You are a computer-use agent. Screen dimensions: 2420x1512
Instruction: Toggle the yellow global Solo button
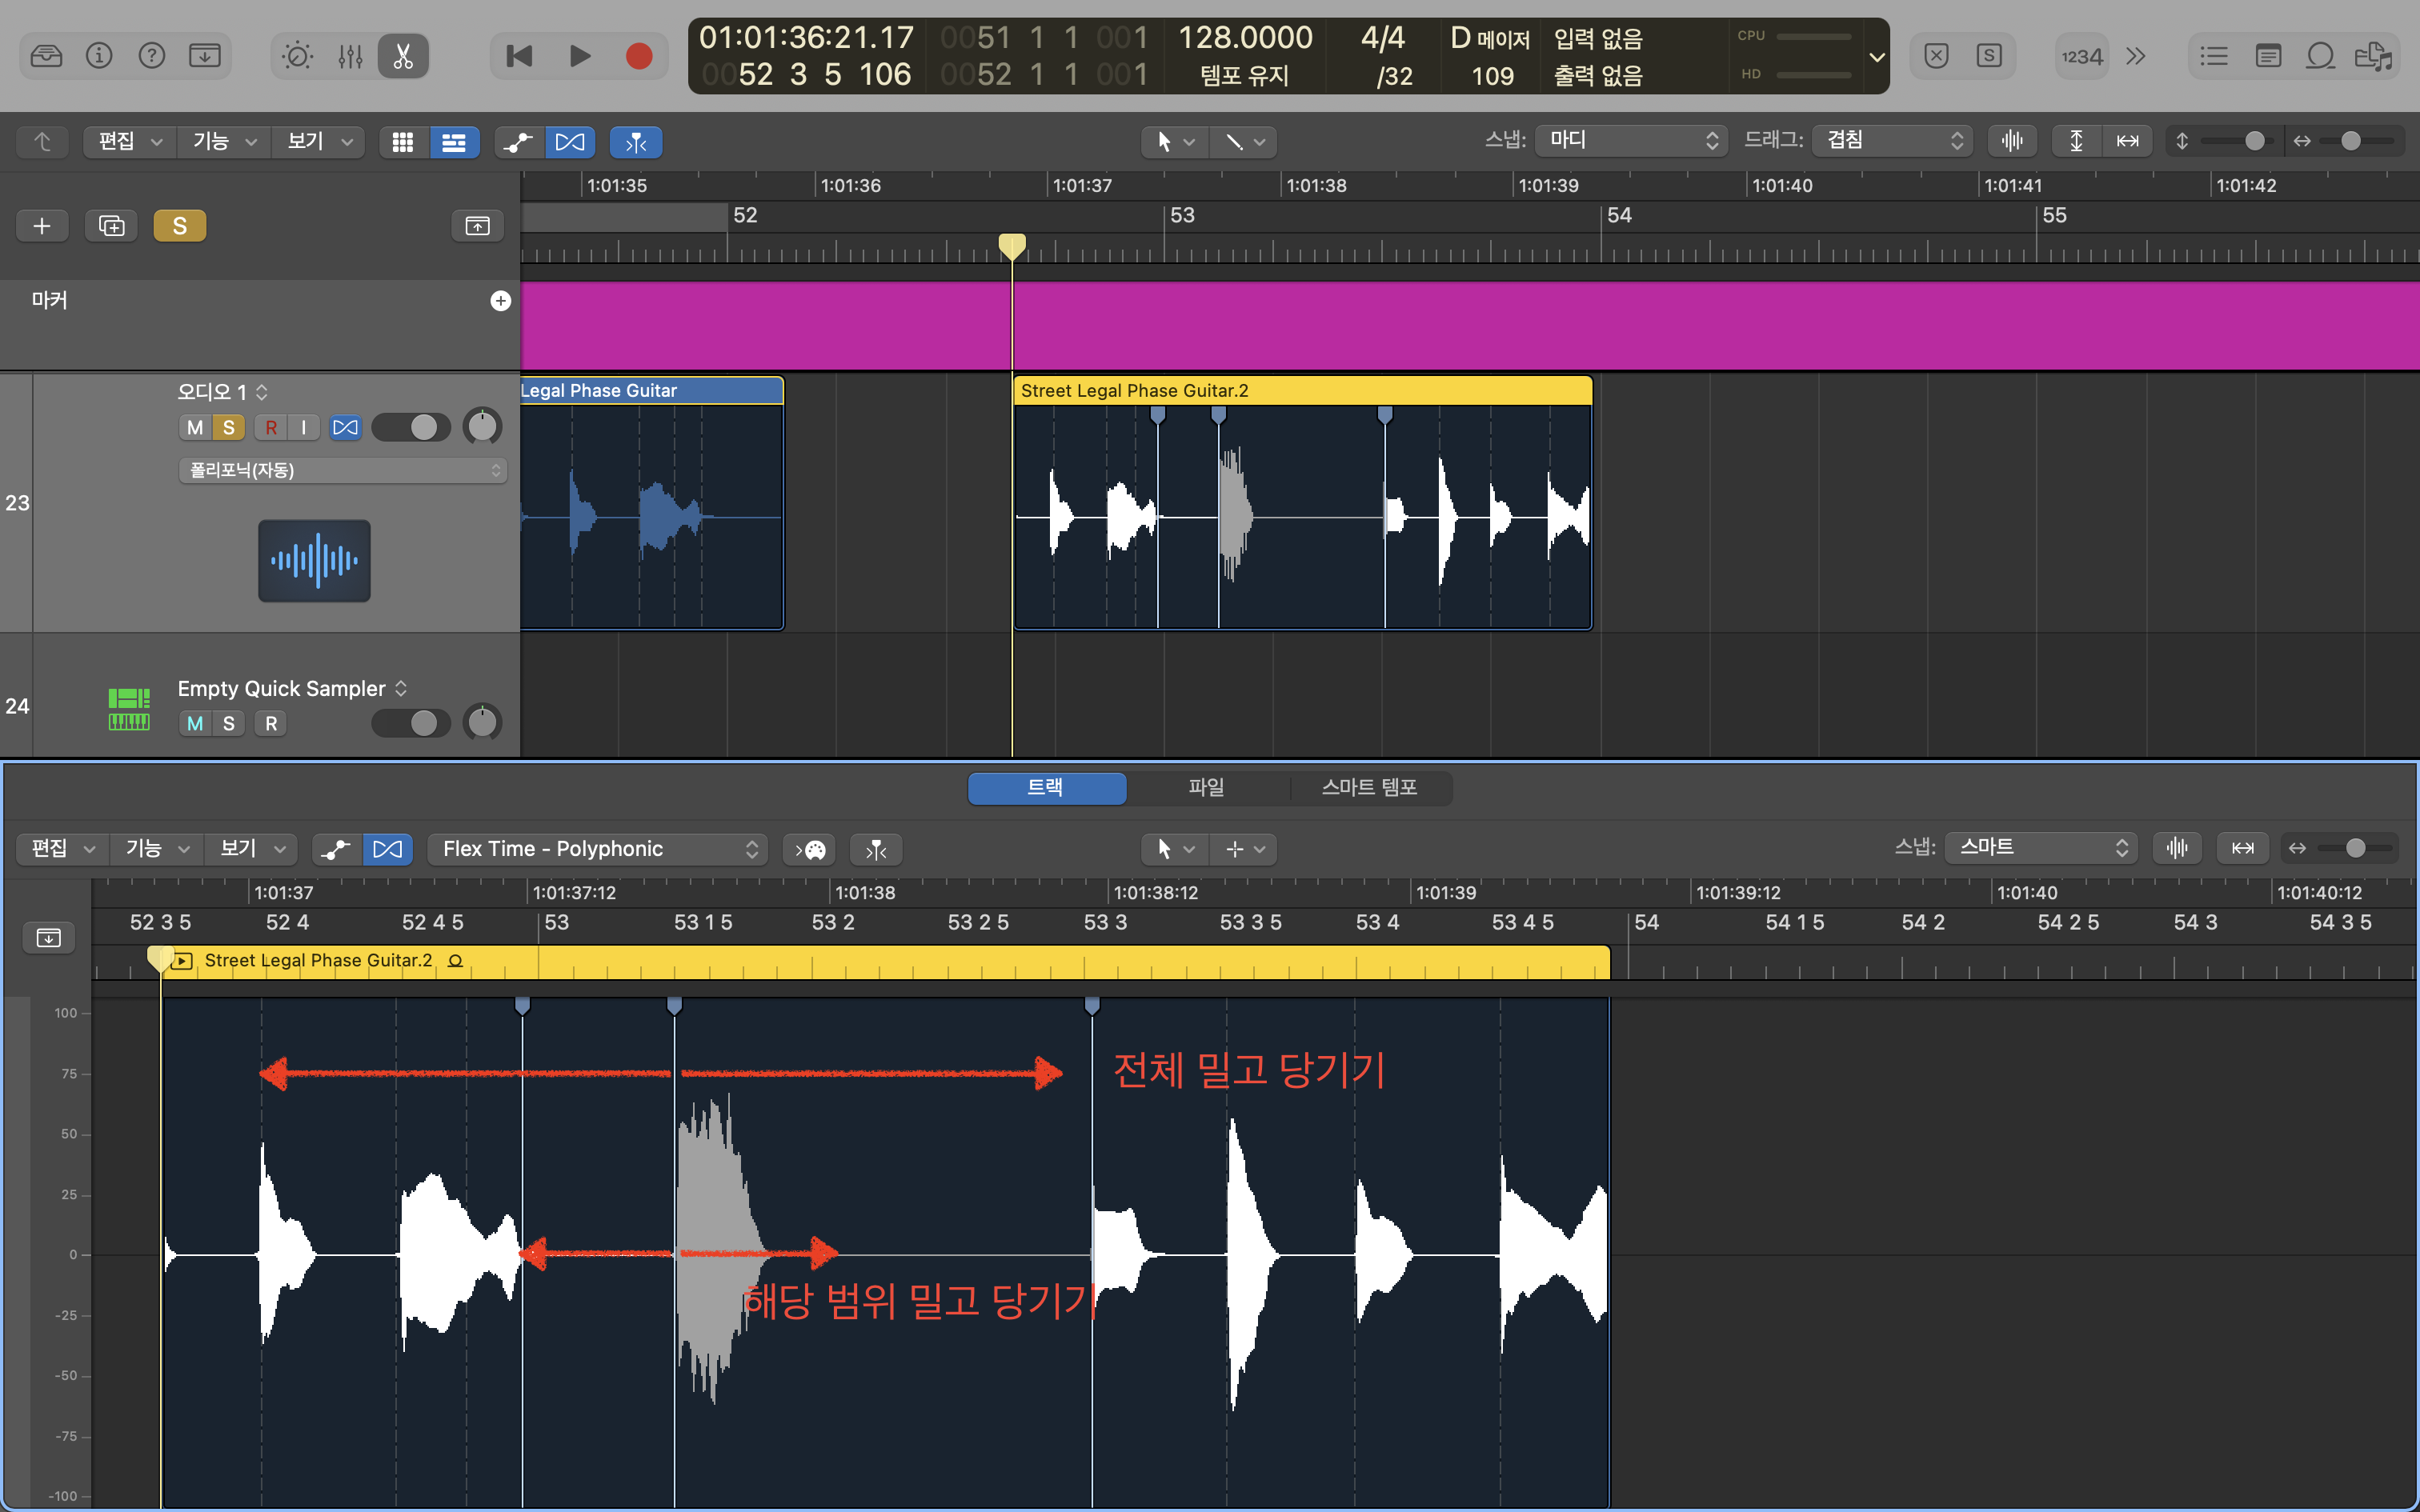180,226
